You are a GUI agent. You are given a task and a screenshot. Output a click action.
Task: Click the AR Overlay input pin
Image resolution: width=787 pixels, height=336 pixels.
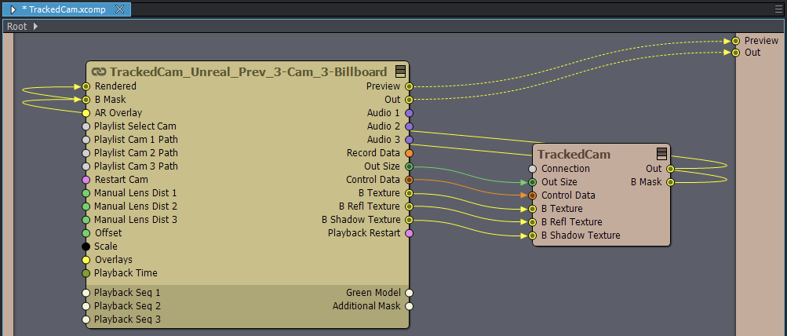click(x=86, y=113)
